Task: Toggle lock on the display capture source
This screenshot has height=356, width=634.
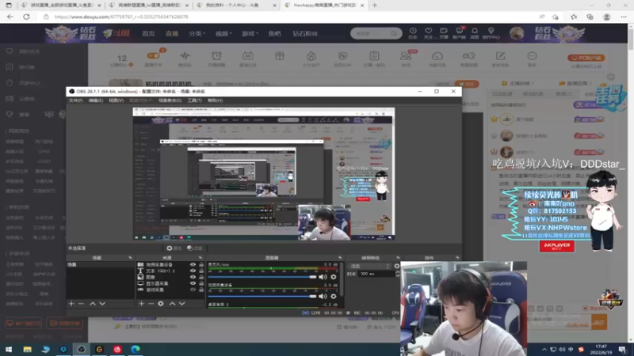Action: click(x=201, y=283)
